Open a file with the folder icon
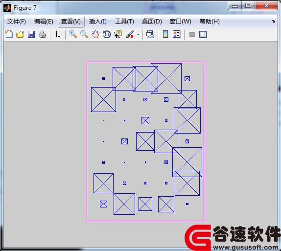Image resolution: width=281 pixels, height=251 pixels. (x=20, y=34)
